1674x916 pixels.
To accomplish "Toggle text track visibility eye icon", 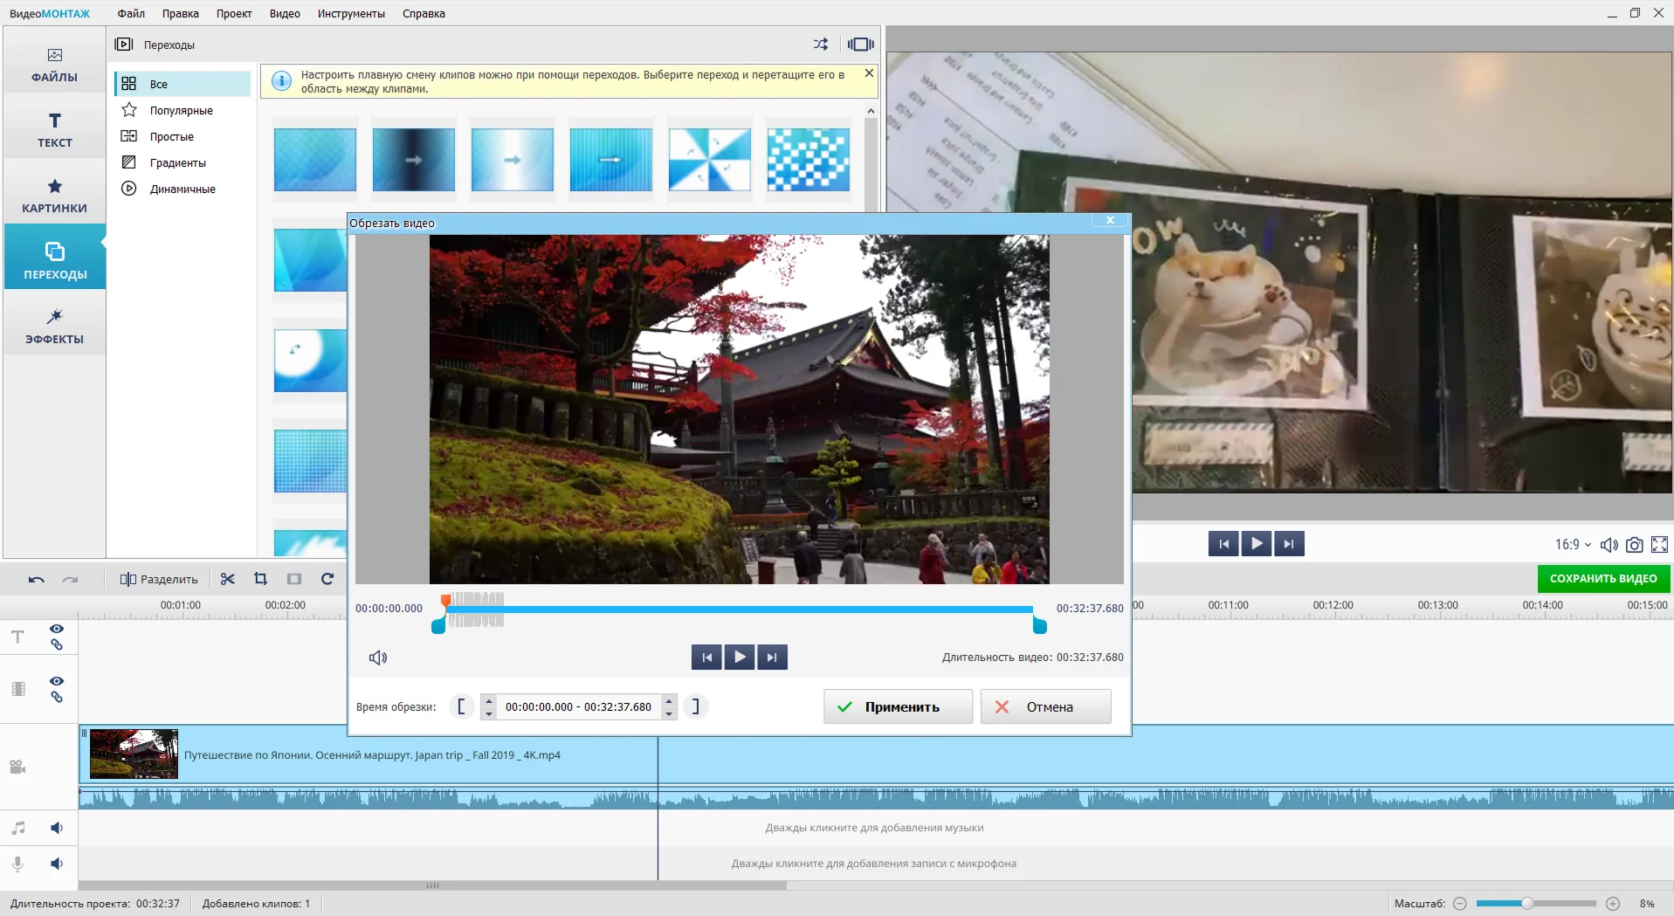I will click(57, 629).
